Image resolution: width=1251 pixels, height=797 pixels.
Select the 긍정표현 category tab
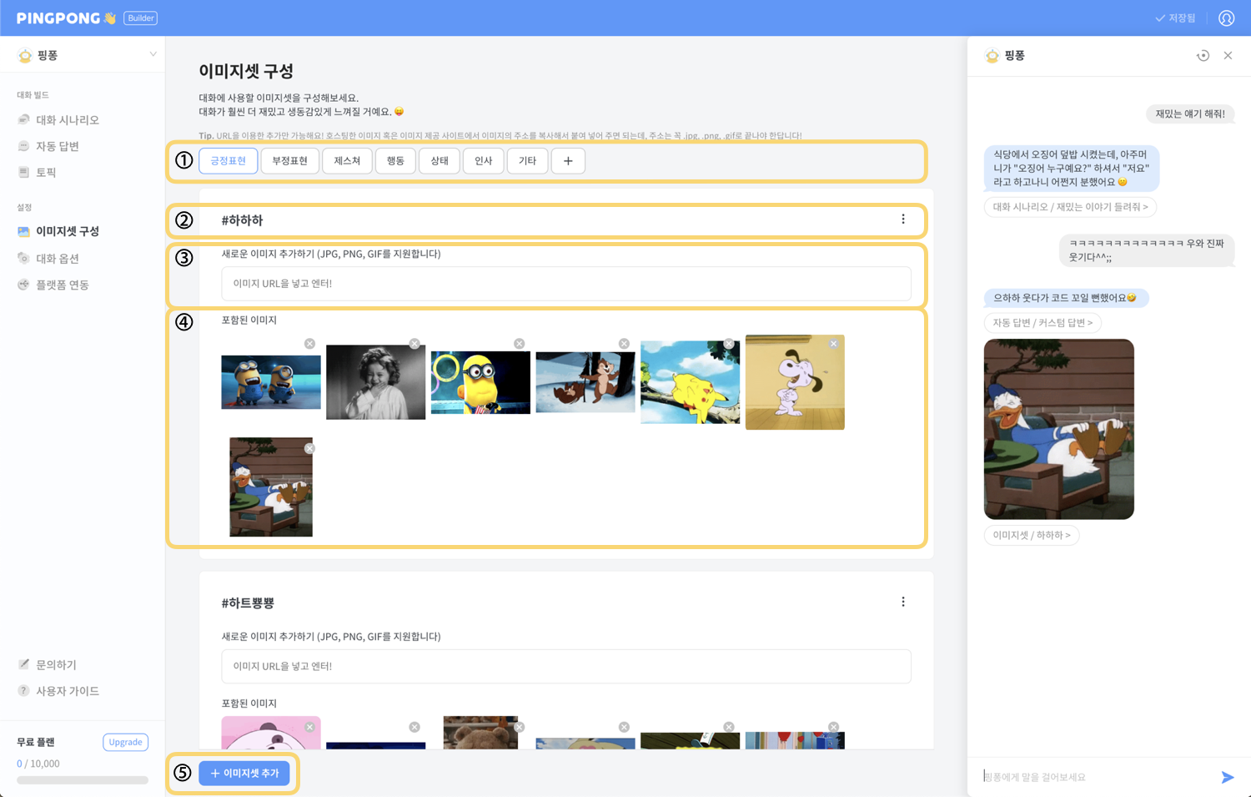click(x=228, y=161)
